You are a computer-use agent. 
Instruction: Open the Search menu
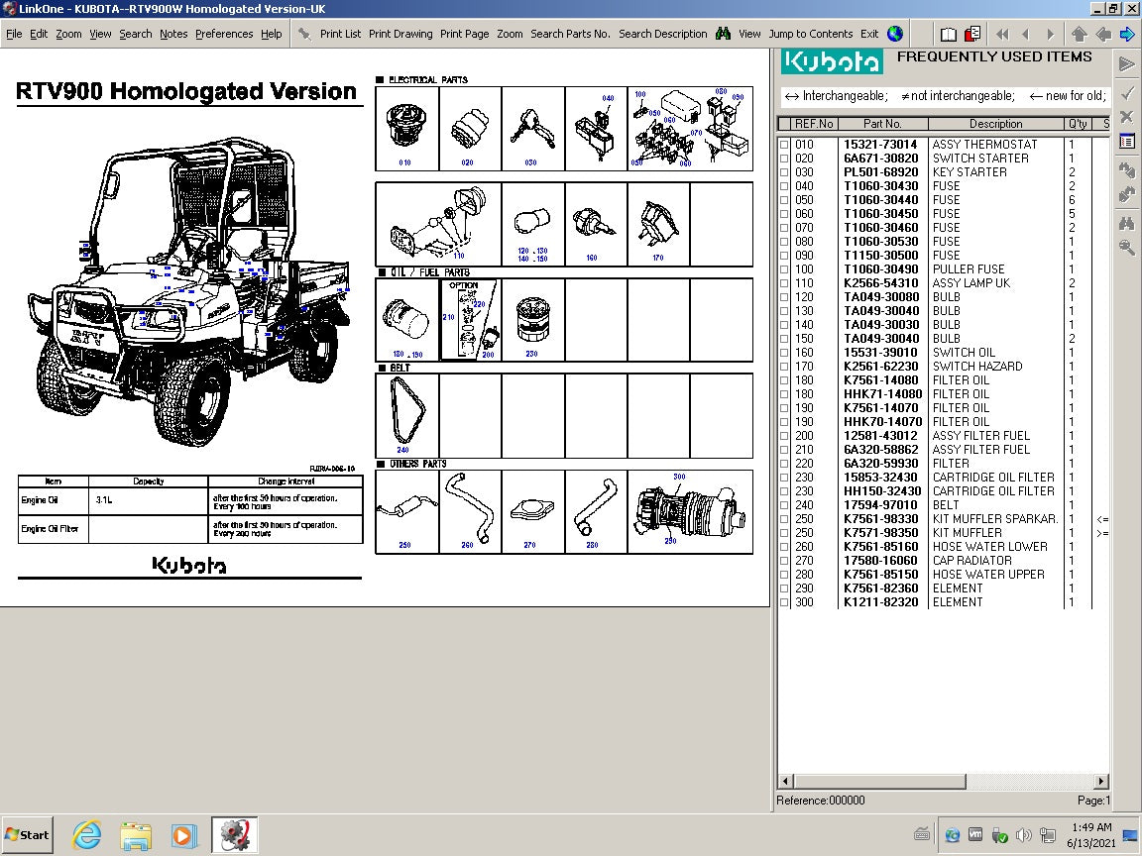[135, 33]
